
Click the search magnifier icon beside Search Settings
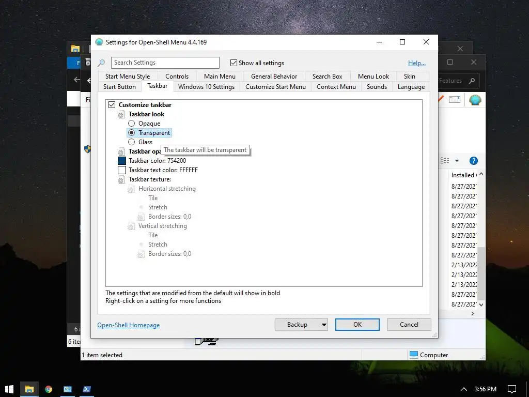point(101,63)
